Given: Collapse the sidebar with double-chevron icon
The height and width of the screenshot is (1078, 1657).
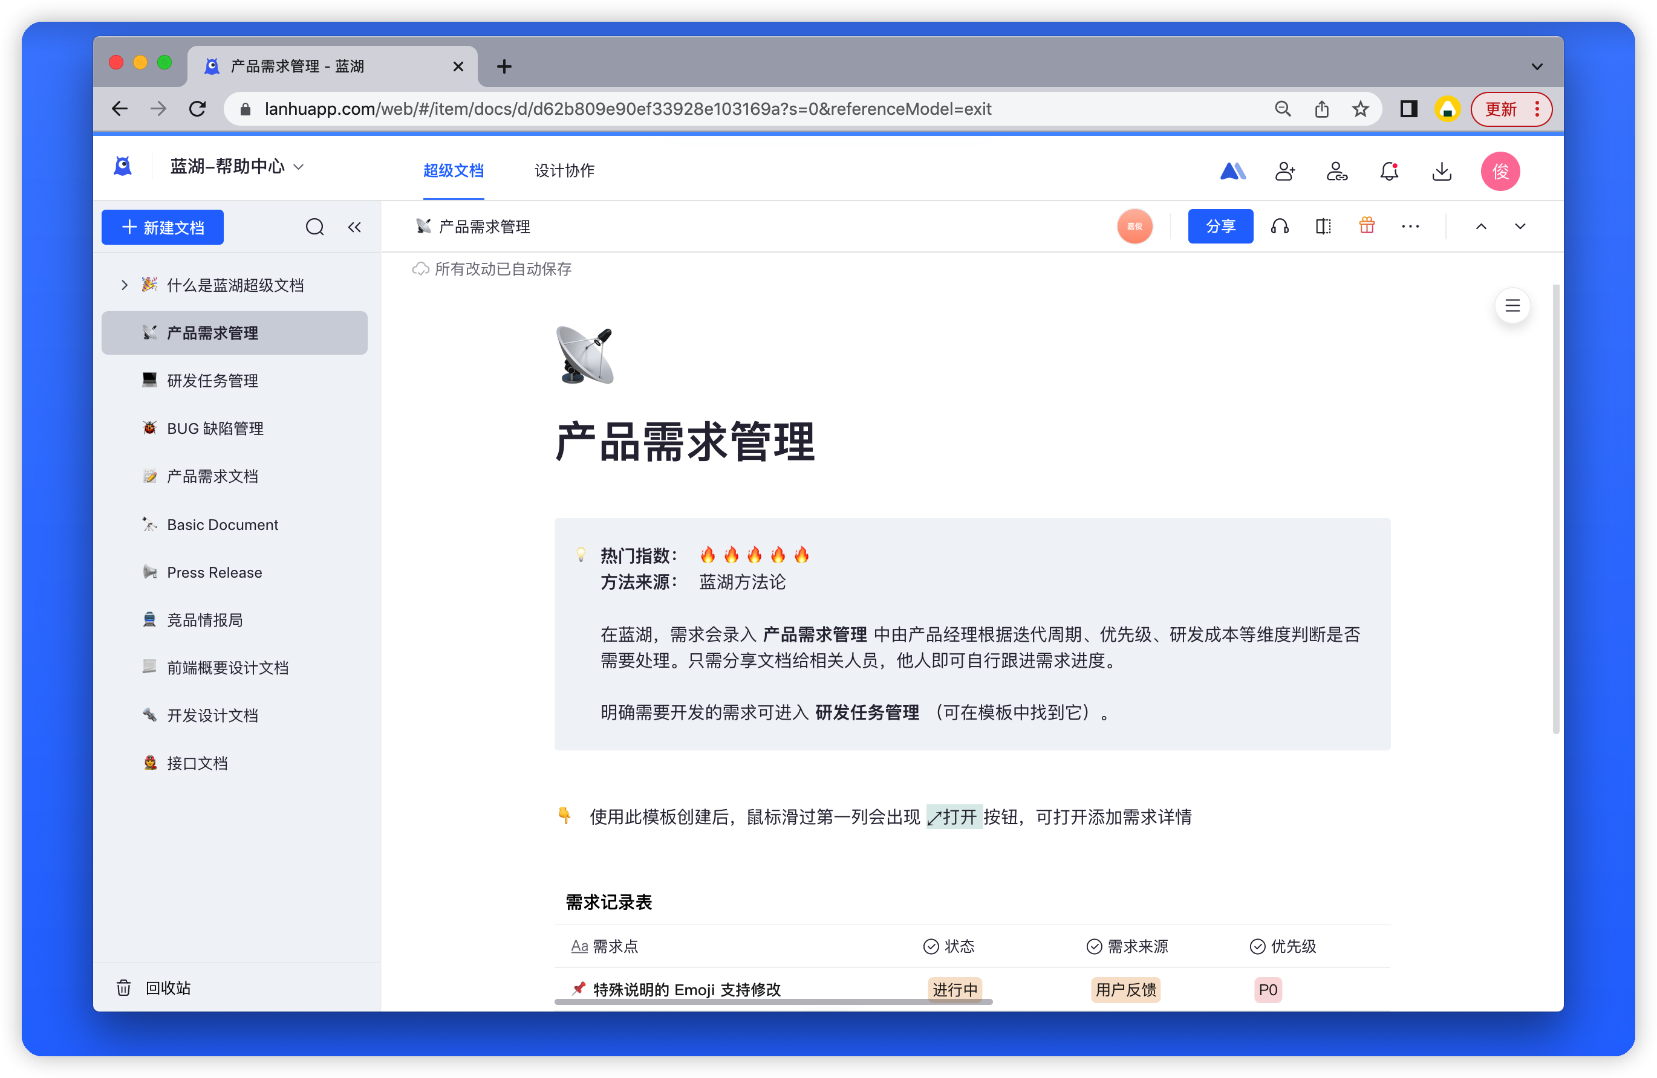Looking at the screenshot, I should pos(354,227).
